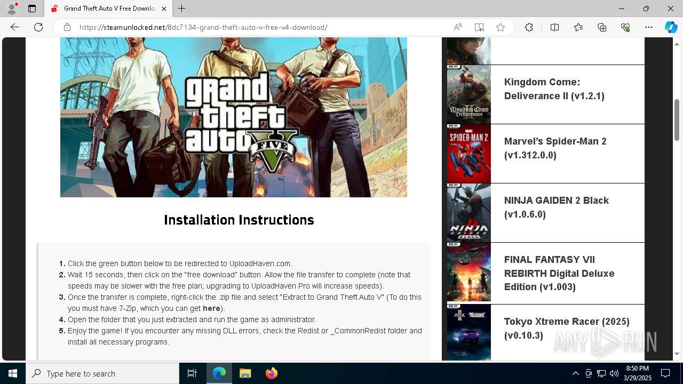Close the Grand Theft Auto V tab
Screen dimensions: 683x384
coord(164,9)
